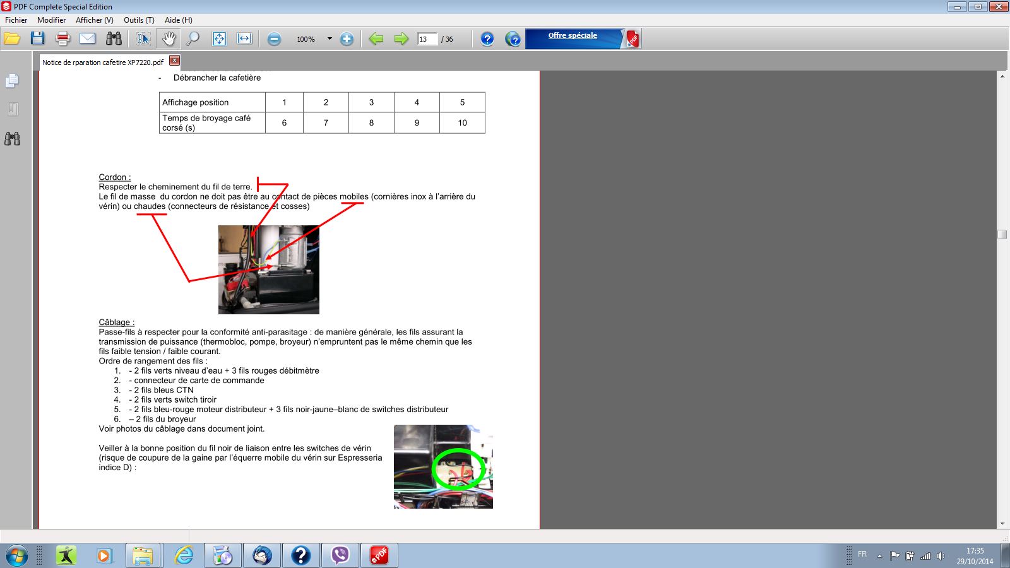Send the PDF by email

click(88, 39)
